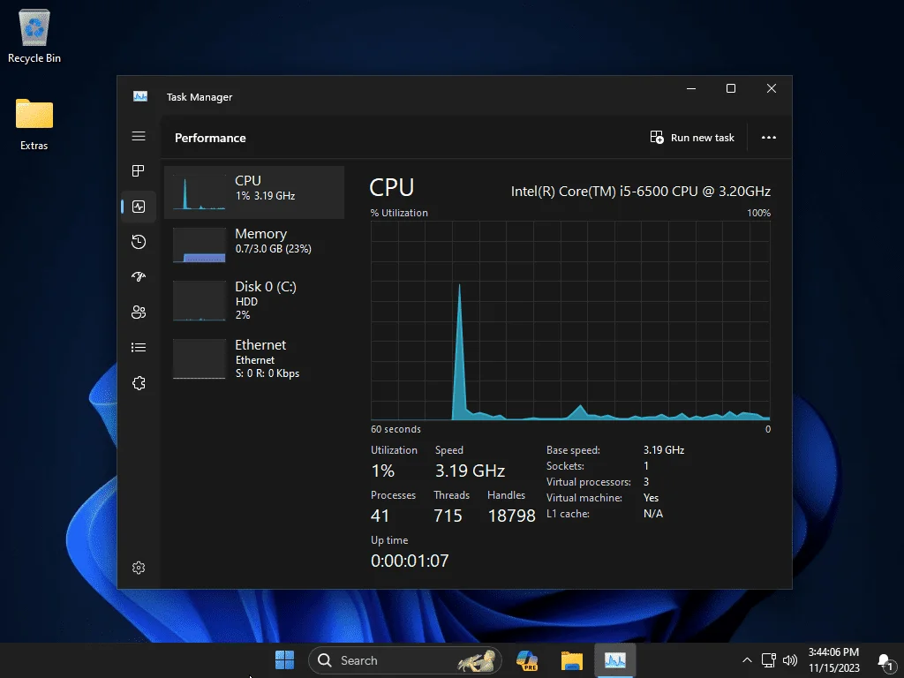Click the Virtual machine Yes value
904x678 pixels.
[x=651, y=498]
